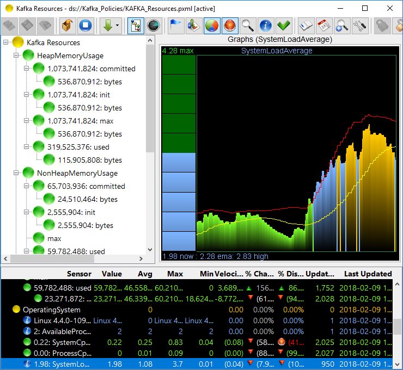Select the 0.00: ProcessCp... sensor row
Image resolution: width=403 pixels, height=370 pixels.
coord(197,353)
